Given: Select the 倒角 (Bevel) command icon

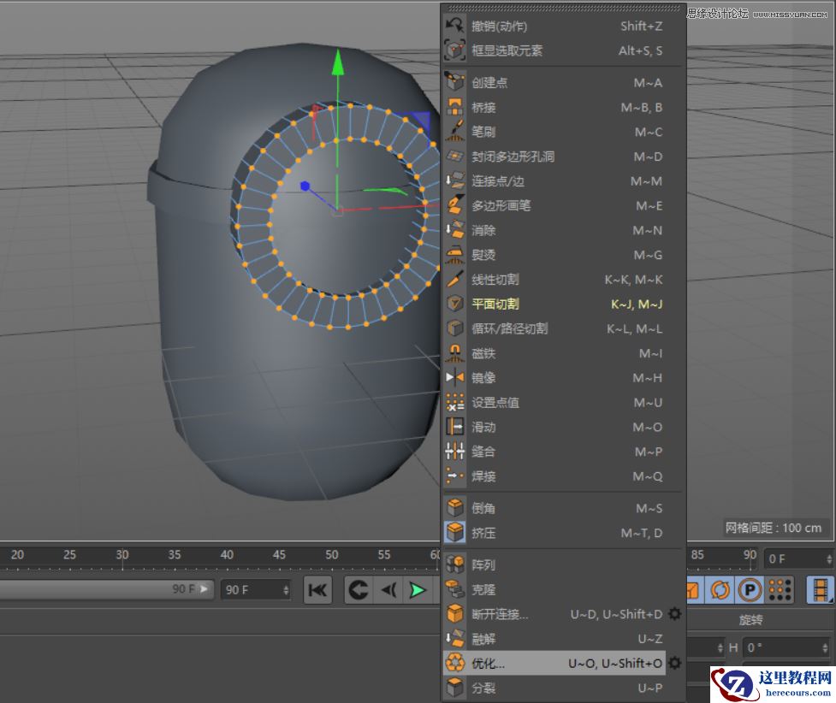Looking at the screenshot, I should tap(454, 507).
